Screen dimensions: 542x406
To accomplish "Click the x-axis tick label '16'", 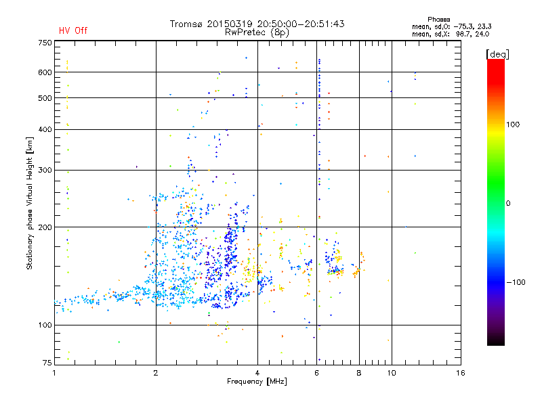I will (461, 373).
